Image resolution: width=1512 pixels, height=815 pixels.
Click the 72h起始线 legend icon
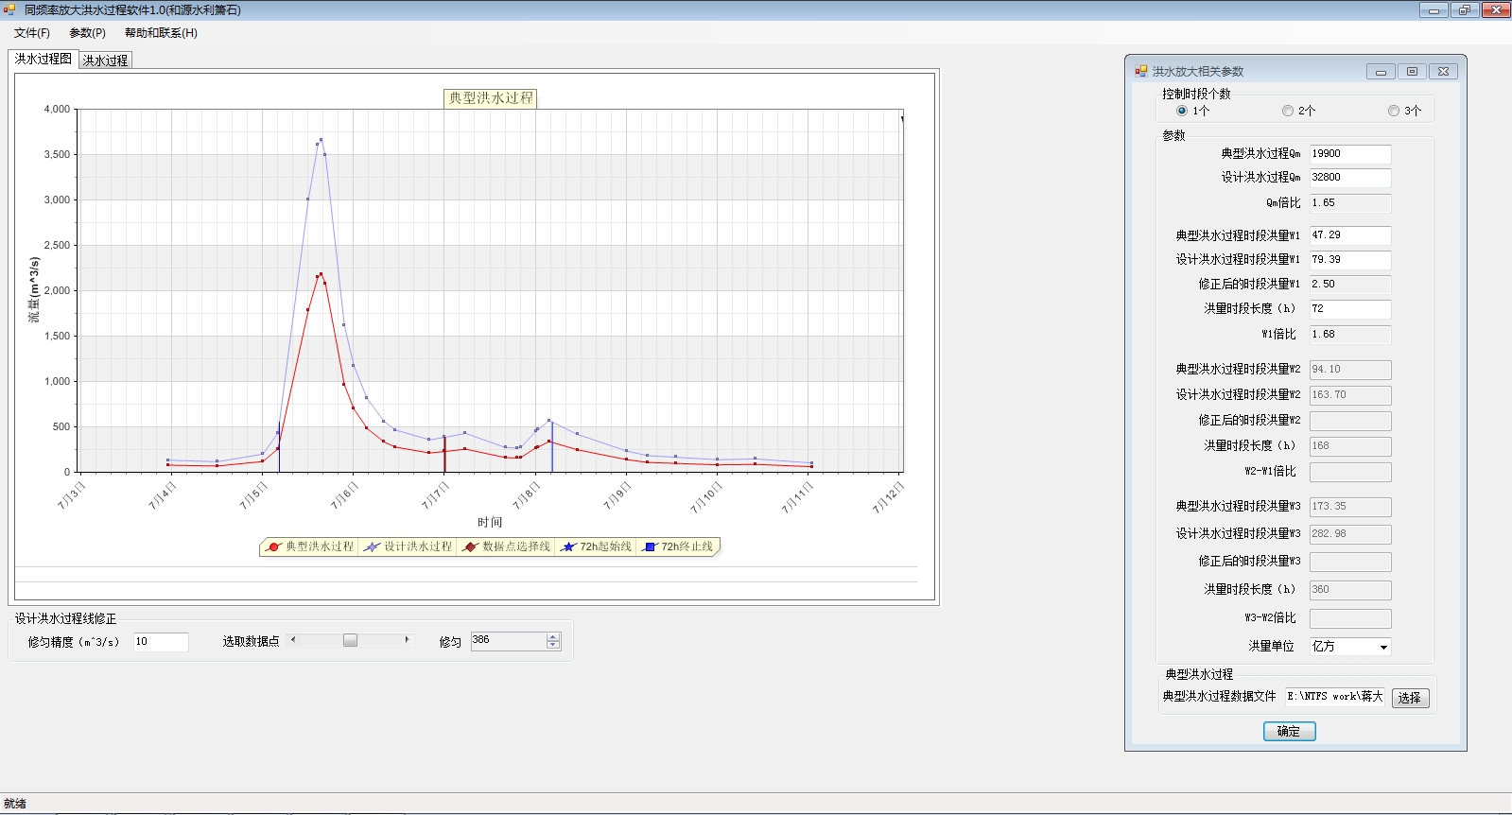(x=567, y=546)
